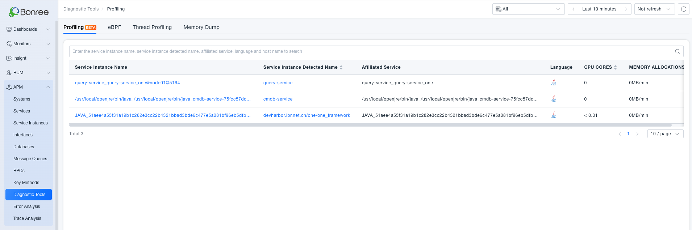Viewport: 692px width, 230px height.
Task: Sort by Service Instance Detected Name
Action: click(x=341, y=67)
